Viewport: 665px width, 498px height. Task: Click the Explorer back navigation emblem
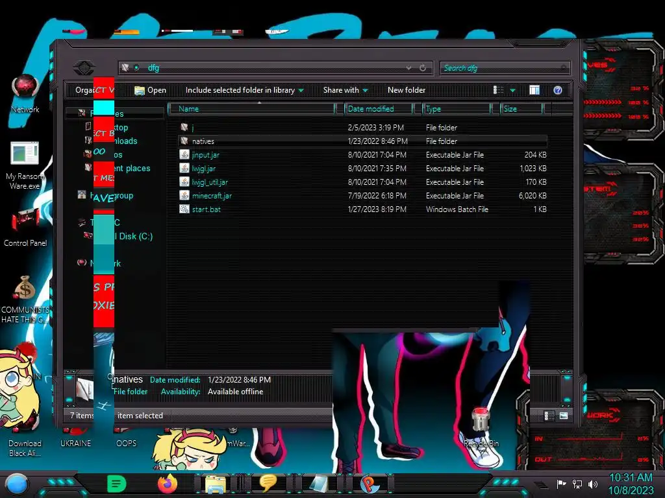click(84, 67)
